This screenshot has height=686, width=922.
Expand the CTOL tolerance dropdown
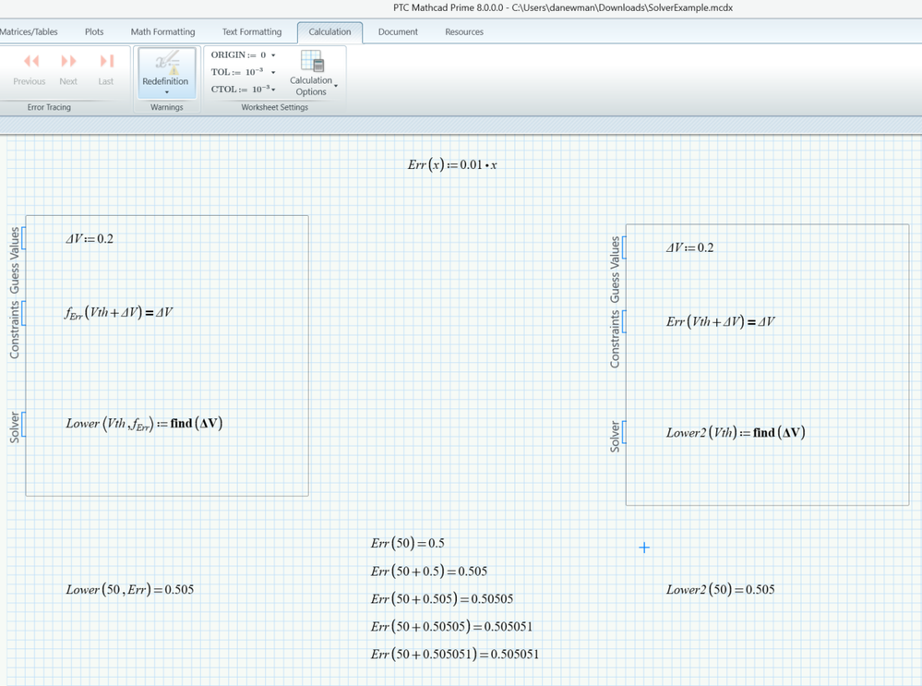pos(273,90)
